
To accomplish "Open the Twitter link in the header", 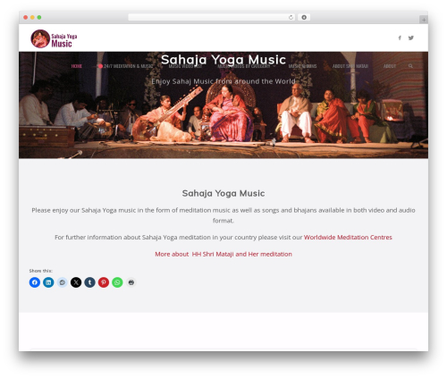I will pyautogui.click(x=411, y=38).
